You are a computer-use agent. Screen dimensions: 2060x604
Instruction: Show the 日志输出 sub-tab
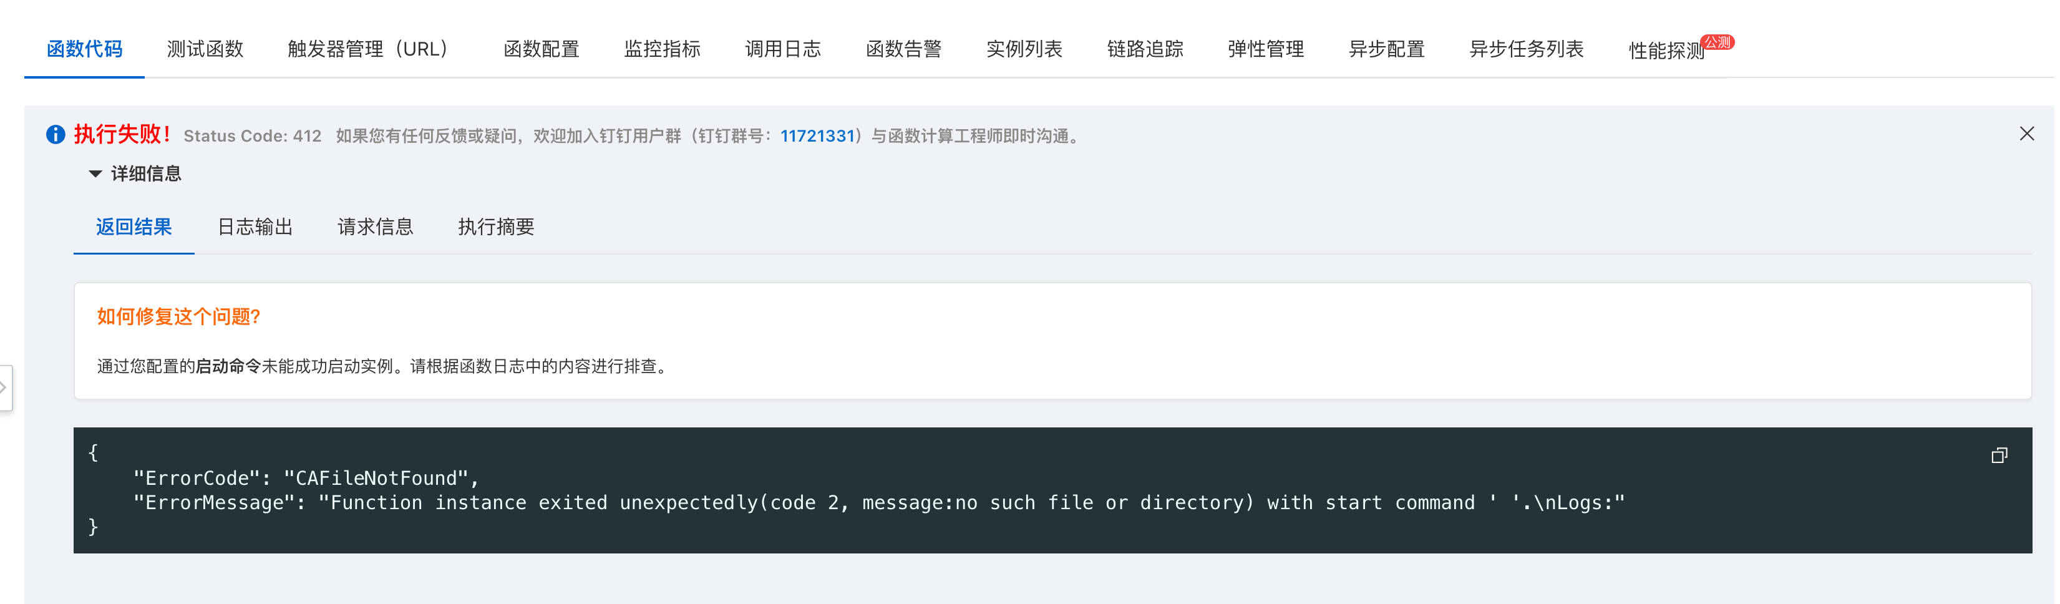click(255, 227)
